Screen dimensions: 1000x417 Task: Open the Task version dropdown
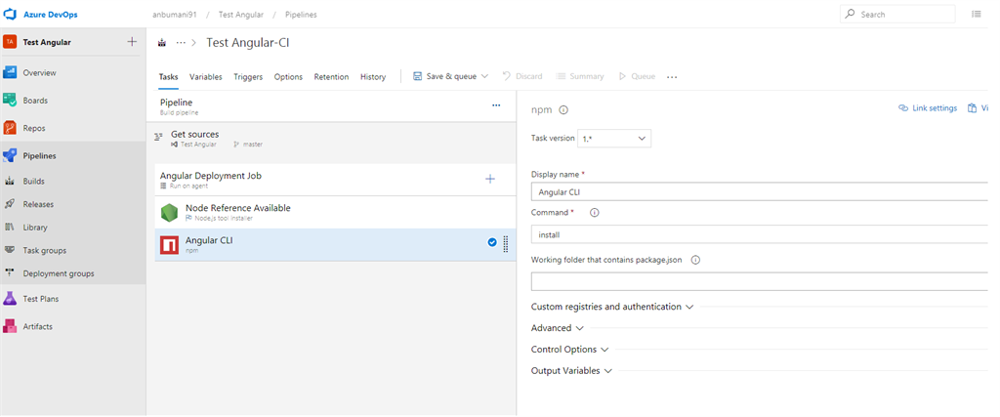coord(614,139)
